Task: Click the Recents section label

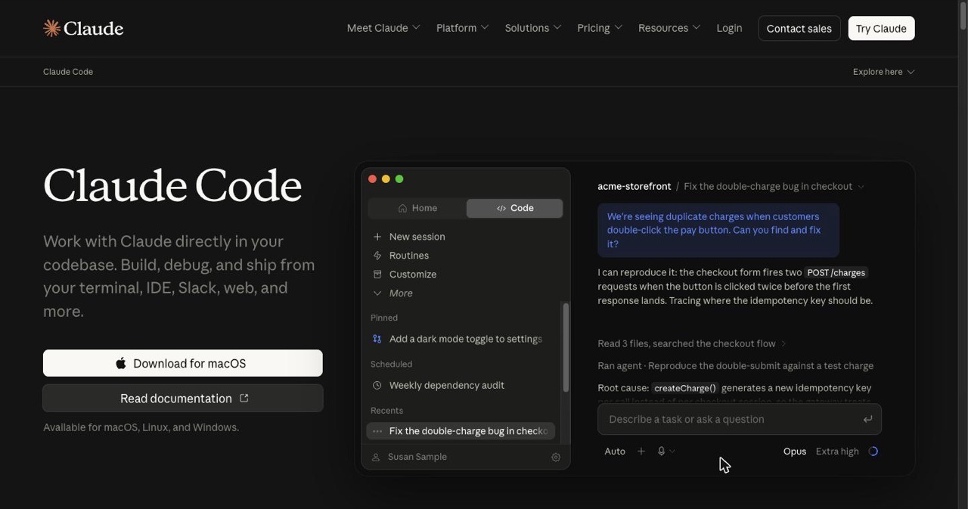Action: pyautogui.click(x=386, y=410)
